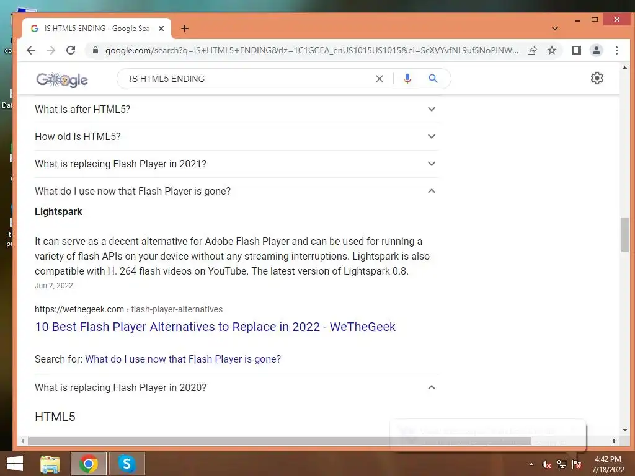Open the Chrome three-dot menu
Viewport: 635px width, 476px height.
[616, 50]
